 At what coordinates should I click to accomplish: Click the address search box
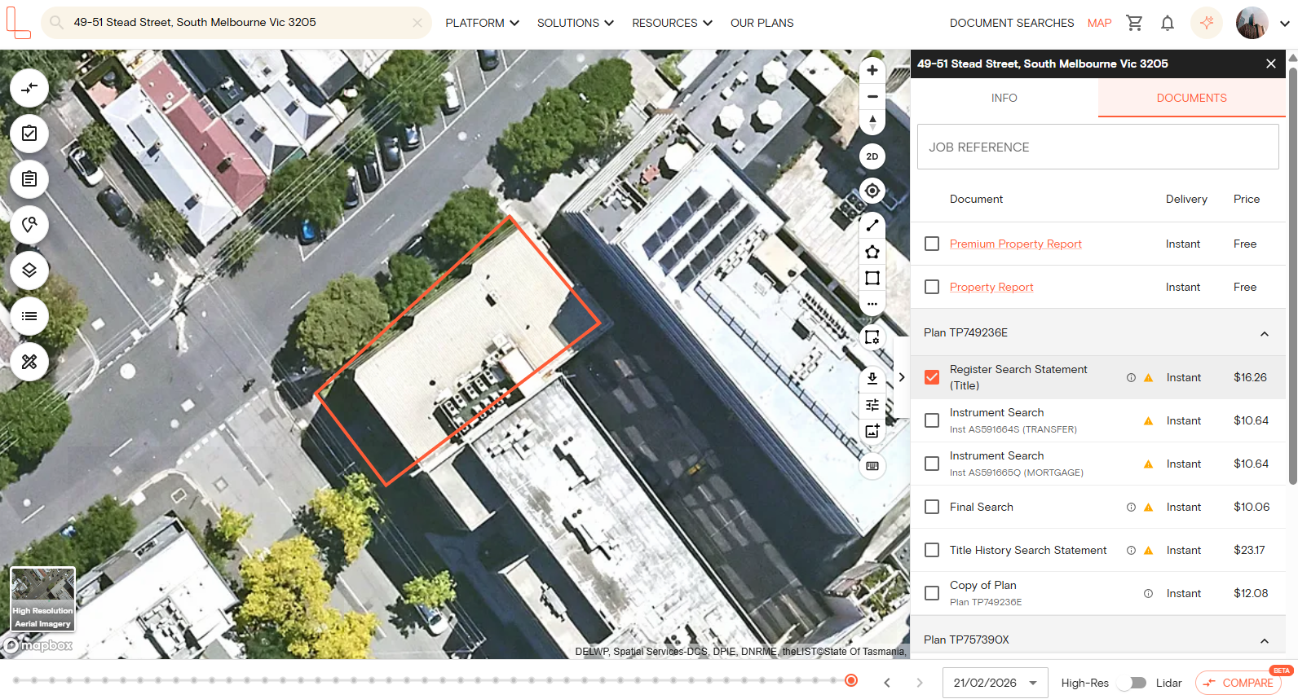236,23
